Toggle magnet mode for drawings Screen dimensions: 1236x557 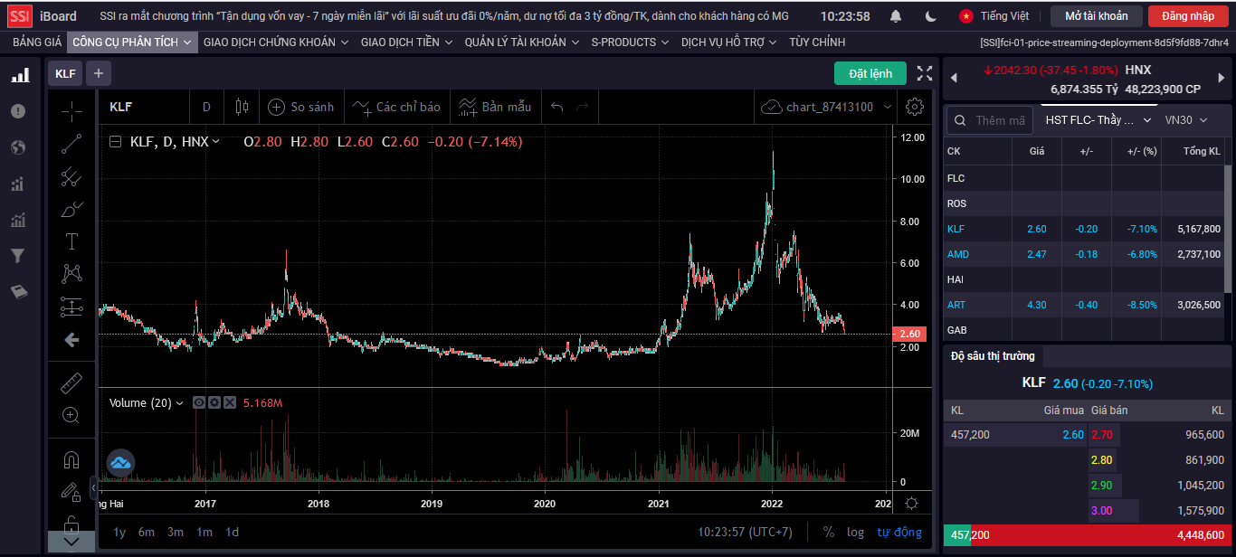[x=71, y=459]
